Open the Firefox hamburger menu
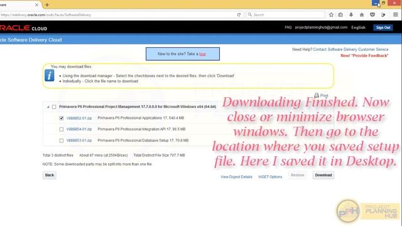 click(396, 15)
